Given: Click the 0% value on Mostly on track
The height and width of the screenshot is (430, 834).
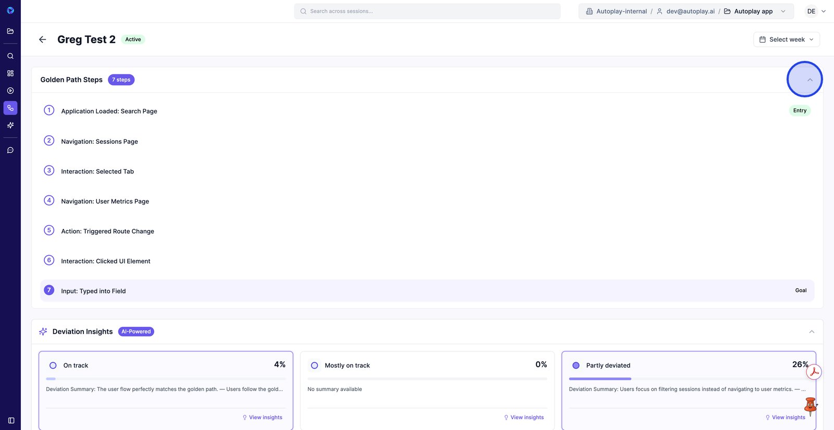Looking at the screenshot, I should click(541, 365).
